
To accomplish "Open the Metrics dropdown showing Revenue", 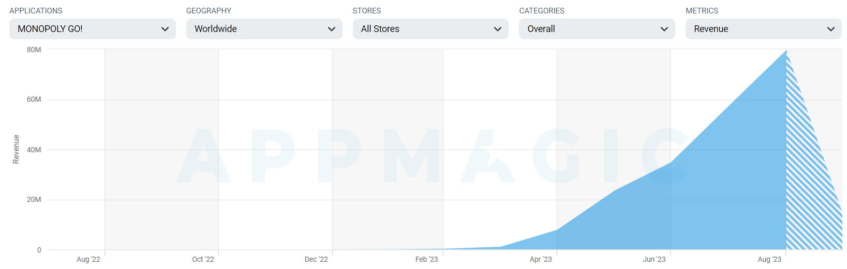I will pyautogui.click(x=764, y=29).
